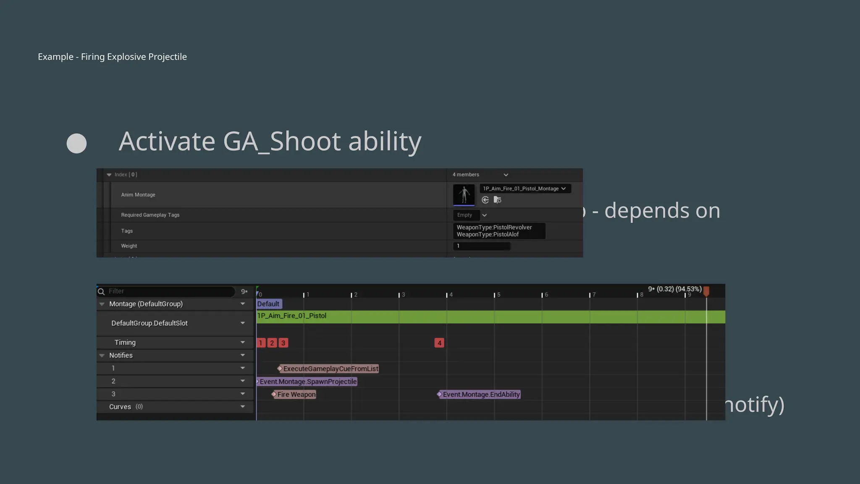
Task: Select the ExecuteGameplayCueFromList notify
Action: click(x=328, y=368)
